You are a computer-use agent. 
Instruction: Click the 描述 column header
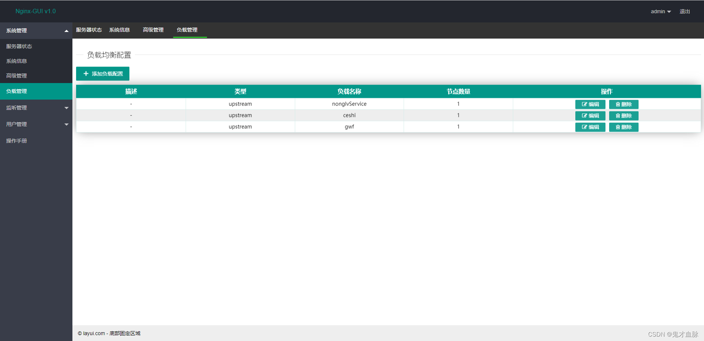131,91
